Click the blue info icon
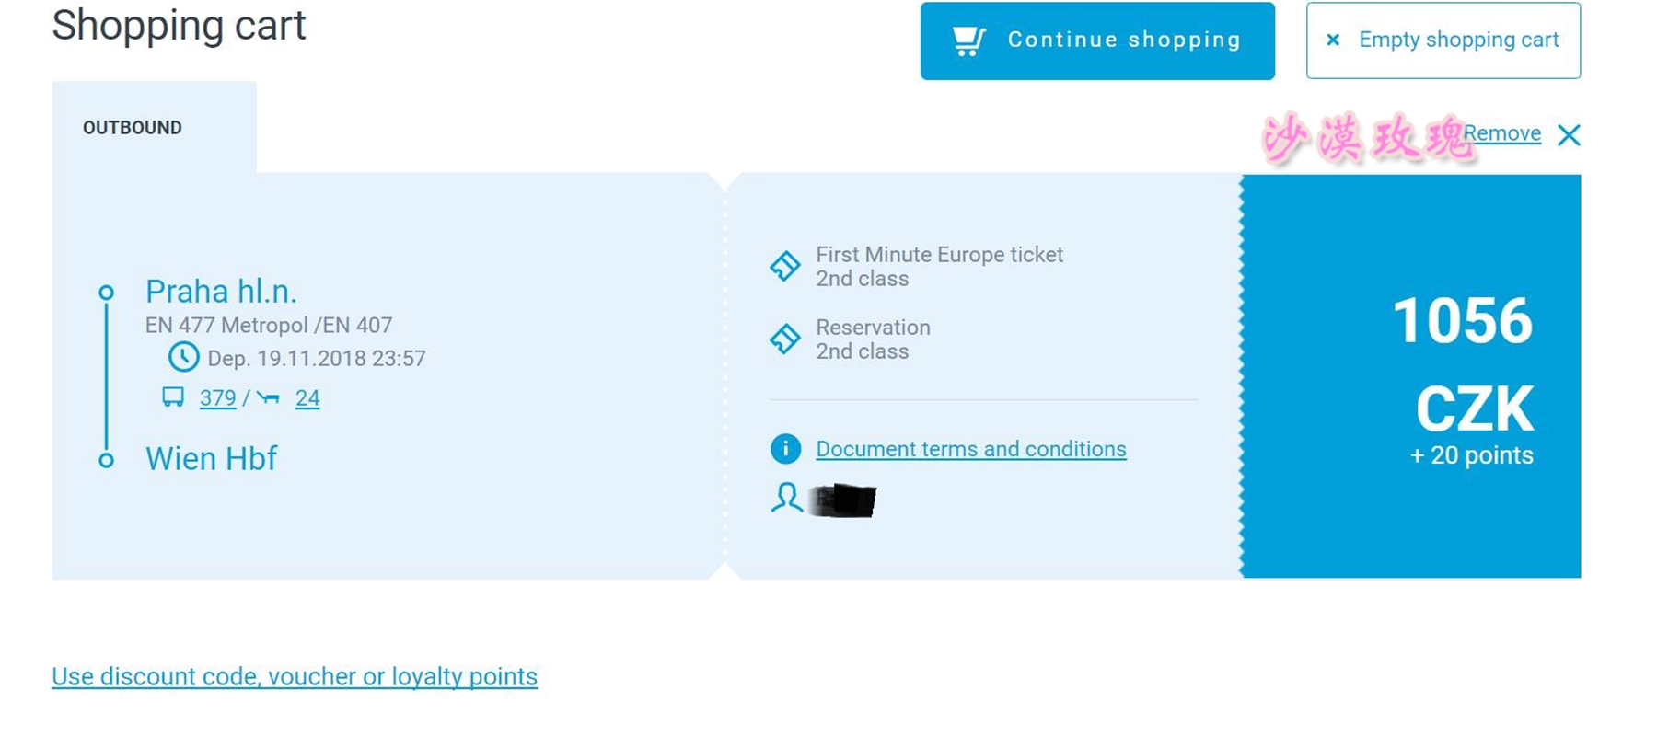 (x=785, y=449)
